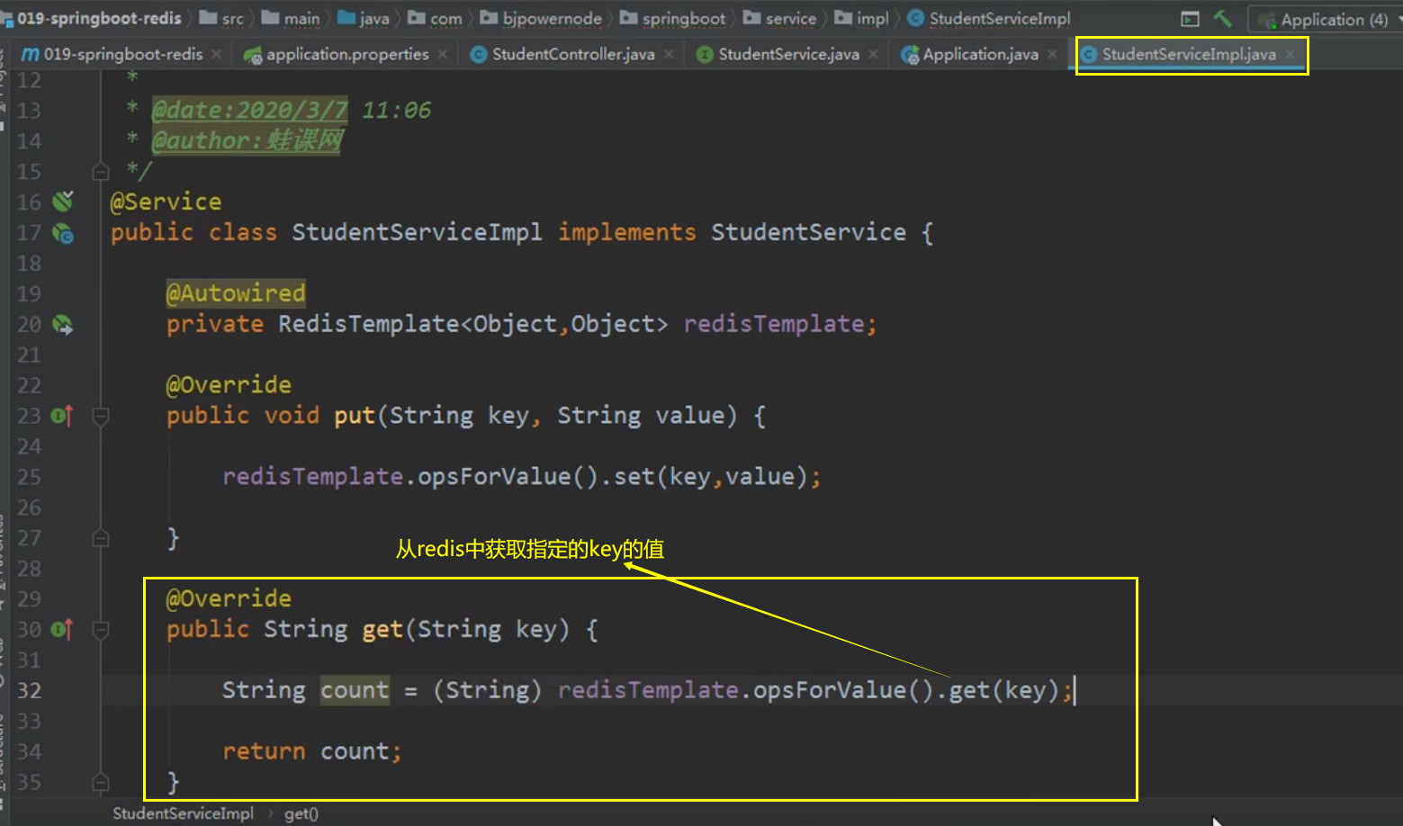Click line number 18 in the gutter

[29, 263]
